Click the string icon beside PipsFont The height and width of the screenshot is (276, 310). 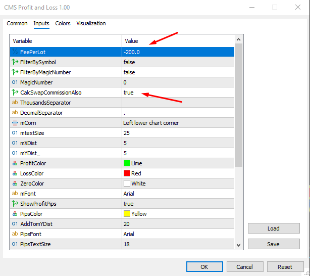tap(15, 234)
